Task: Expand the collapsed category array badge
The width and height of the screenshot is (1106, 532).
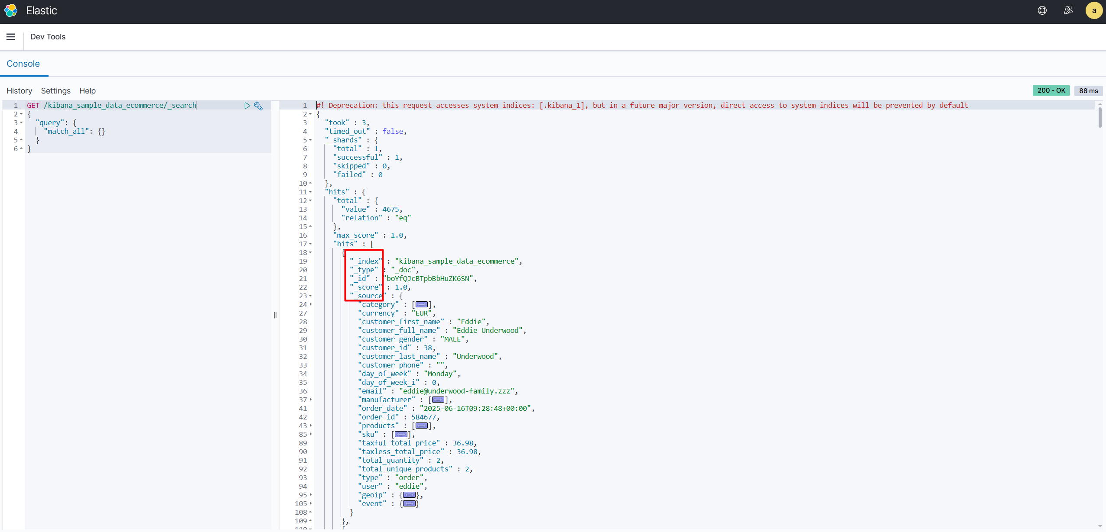Action: (421, 305)
